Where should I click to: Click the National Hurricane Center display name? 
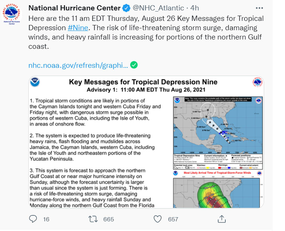coord(75,8)
